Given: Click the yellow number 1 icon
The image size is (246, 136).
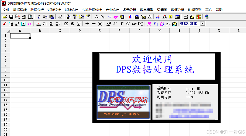Looking at the screenshot, I should pos(171,17).
